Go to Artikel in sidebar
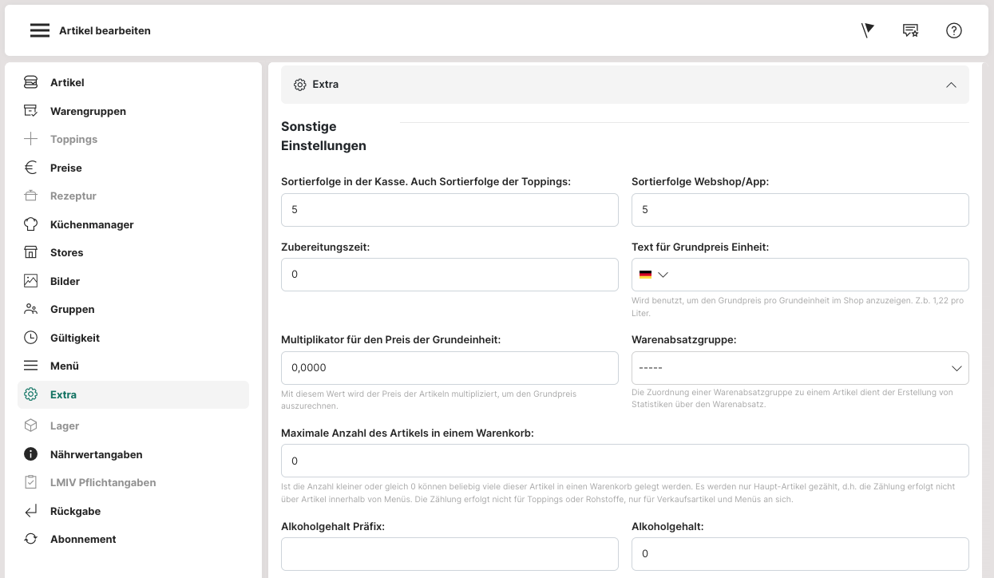Viewport: 994px width, 578px height. pos(67,82)
